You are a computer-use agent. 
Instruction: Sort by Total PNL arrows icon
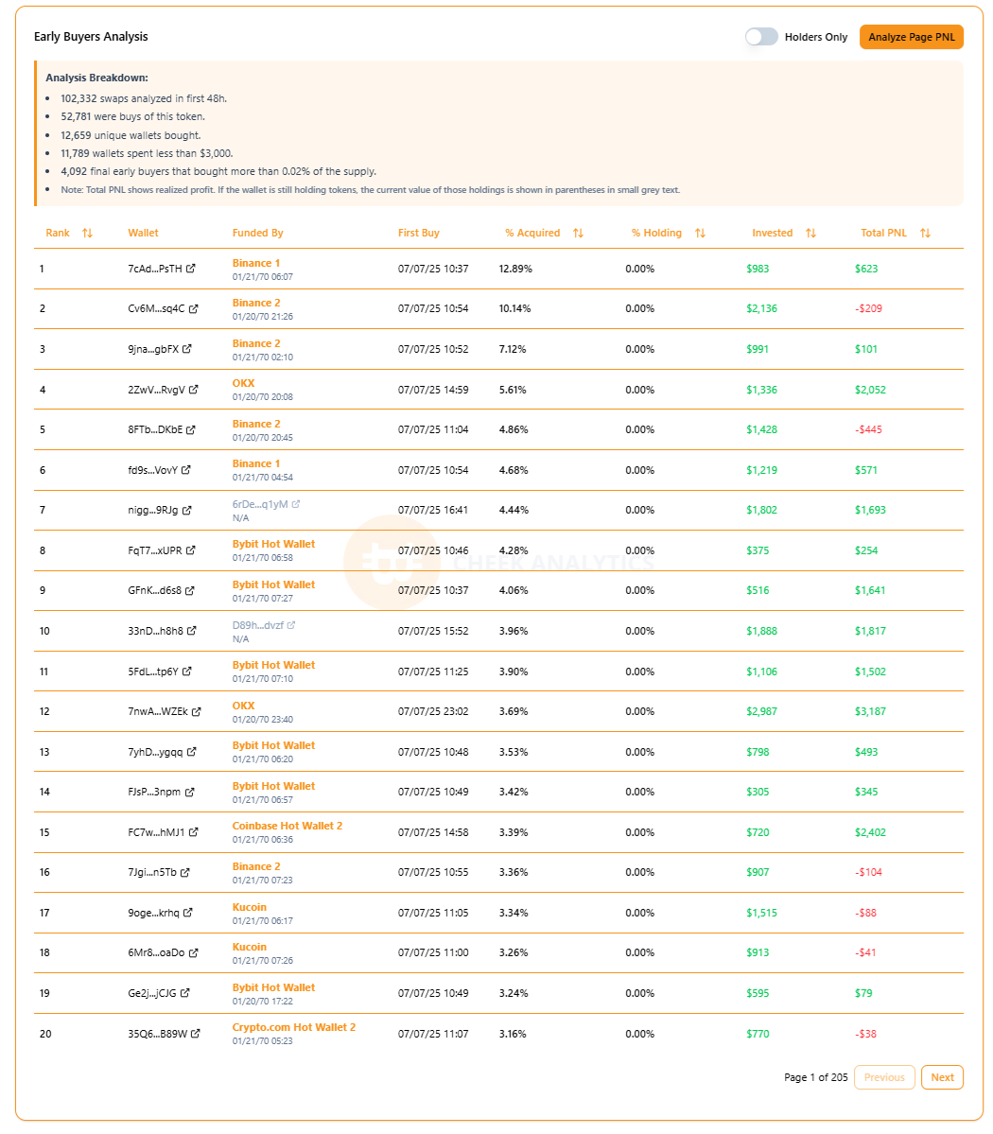pyautogui.click(x=925, y=233)
